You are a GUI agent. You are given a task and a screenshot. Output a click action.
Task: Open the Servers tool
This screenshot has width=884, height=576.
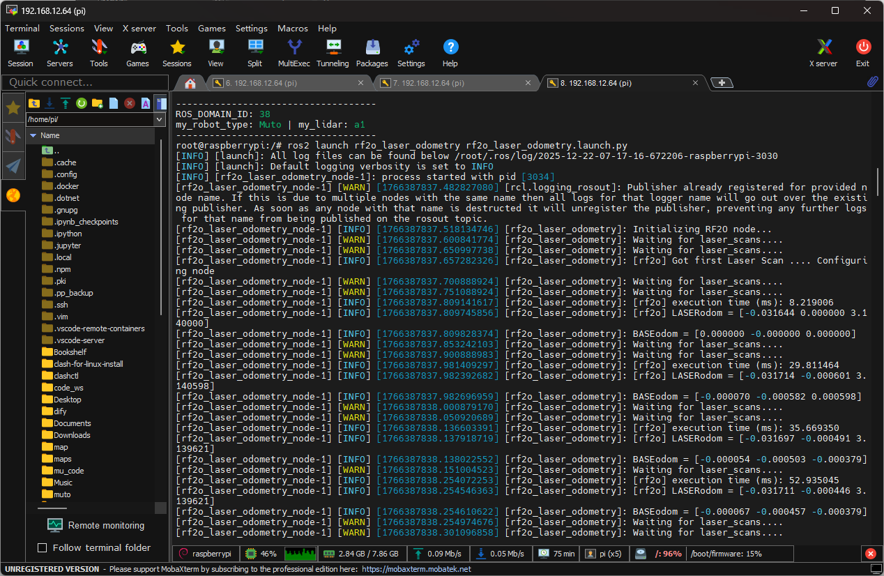click(x=60, y=53)
